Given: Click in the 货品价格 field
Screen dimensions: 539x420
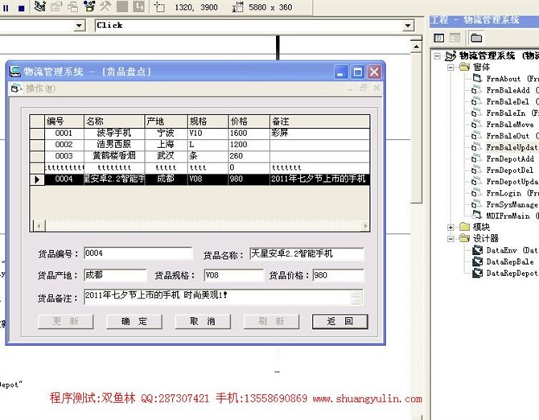Looking at the screenshot, I should pos(338,275).
